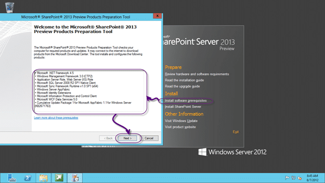The image size is (325, 183).
Task: Open 'Read the upgrade guide' link
Action: pyautogui.click(x=182, y=86)
